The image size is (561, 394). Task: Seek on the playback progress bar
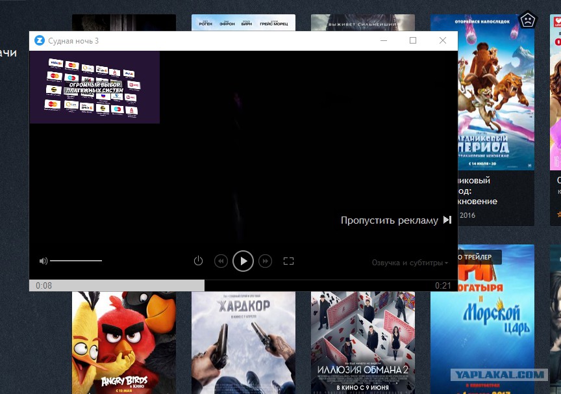[243, 285]
